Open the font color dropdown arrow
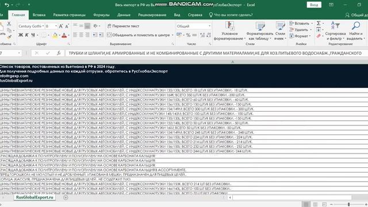The image size is (368, 207). coord(68,35)
